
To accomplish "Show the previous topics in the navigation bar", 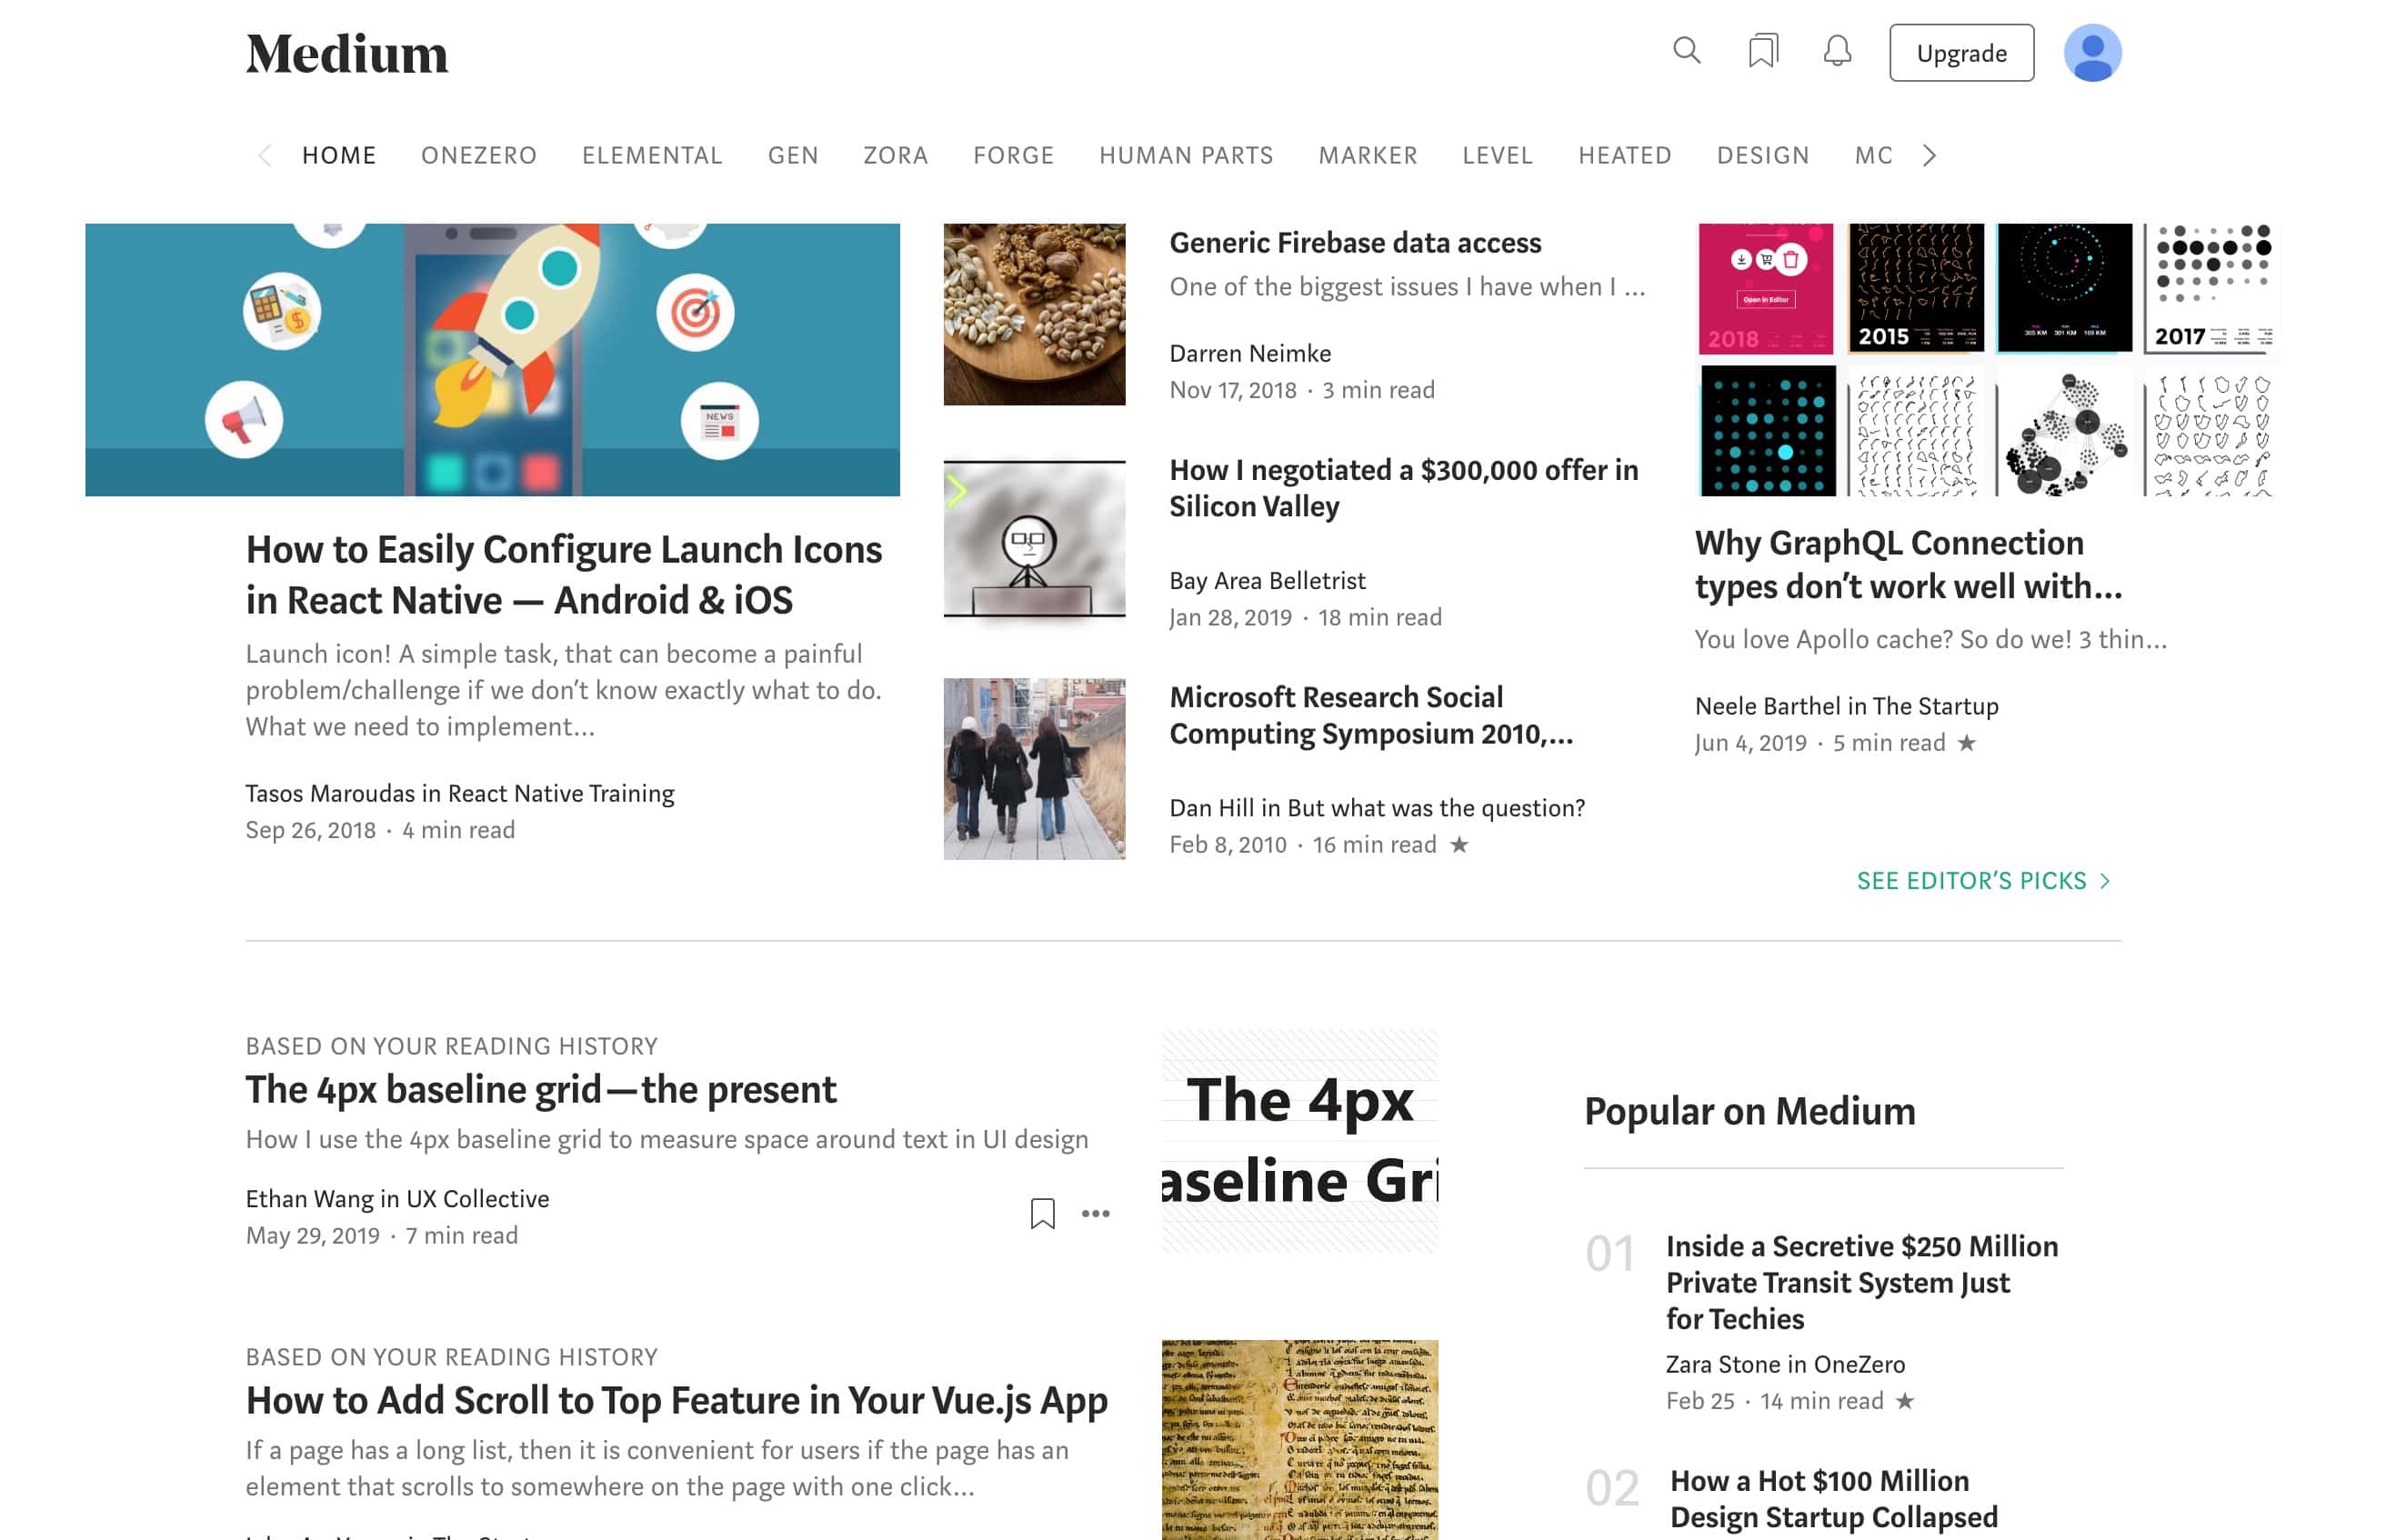I will click(x=265, y=155).
